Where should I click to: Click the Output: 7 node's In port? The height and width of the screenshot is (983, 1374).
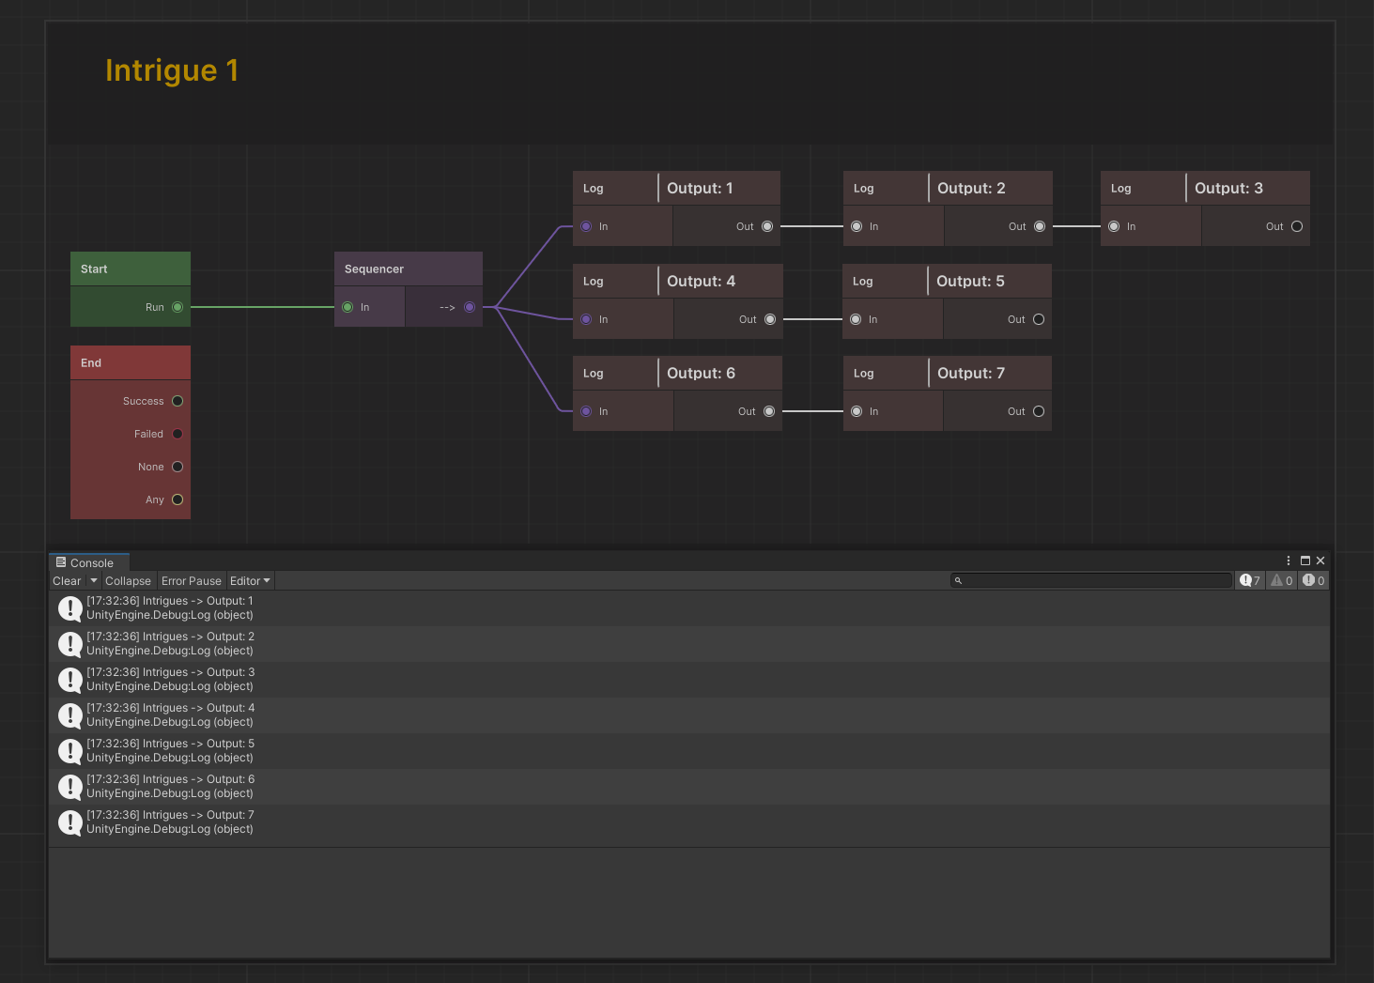[x=857, y=411]
